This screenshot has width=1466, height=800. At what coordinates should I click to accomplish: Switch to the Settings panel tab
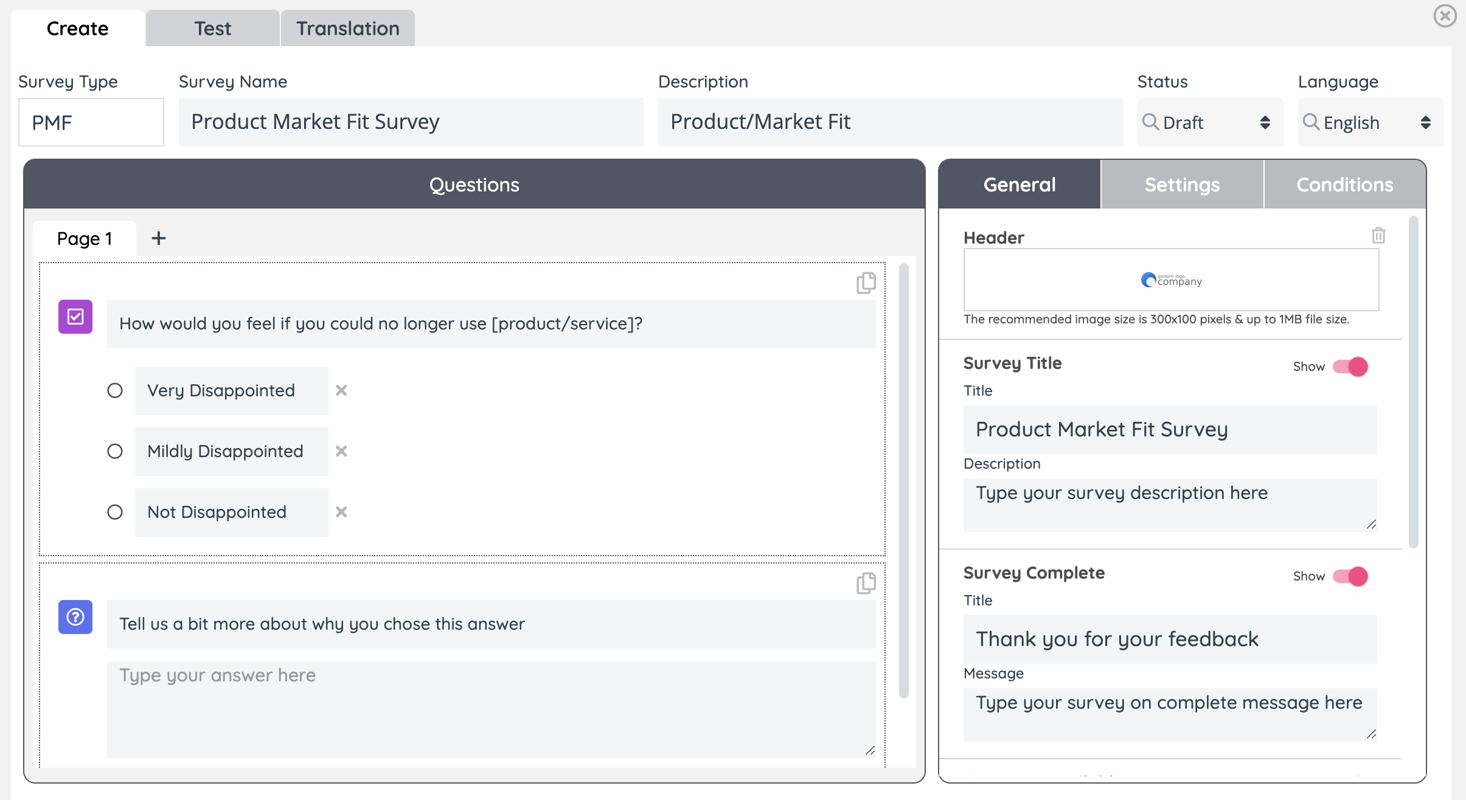coord(1182,185)
